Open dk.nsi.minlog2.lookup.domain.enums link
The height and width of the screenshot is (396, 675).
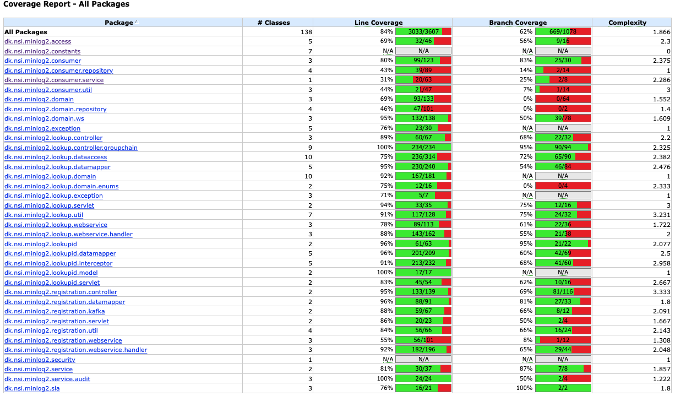[x=61, y=186]
